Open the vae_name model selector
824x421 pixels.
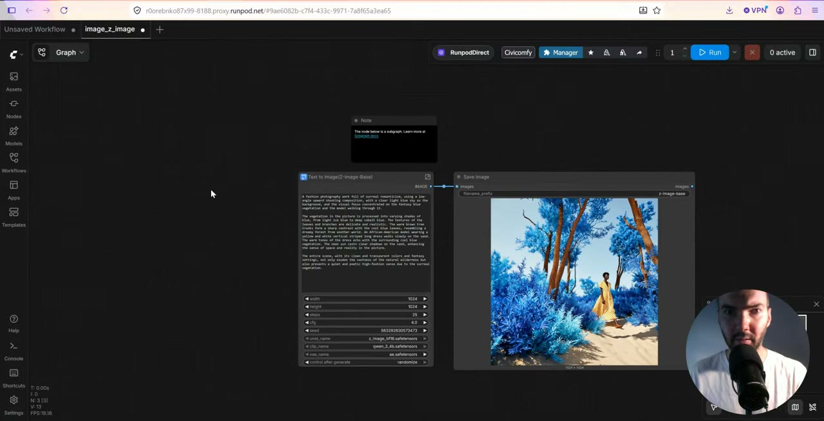(366, 354)
